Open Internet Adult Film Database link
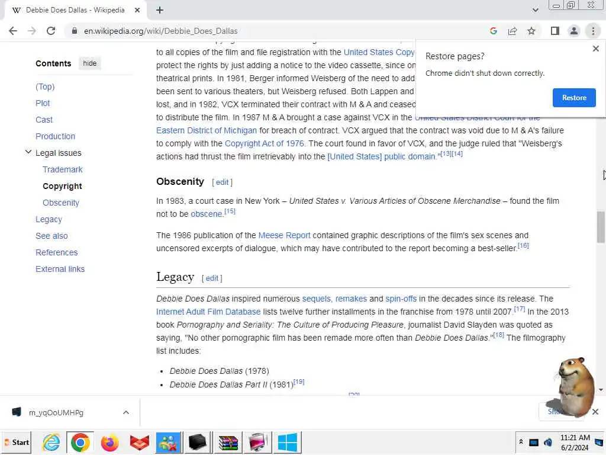Image resolution: width=606 pixels, height=455 pixels. click(x=208, y=312)
